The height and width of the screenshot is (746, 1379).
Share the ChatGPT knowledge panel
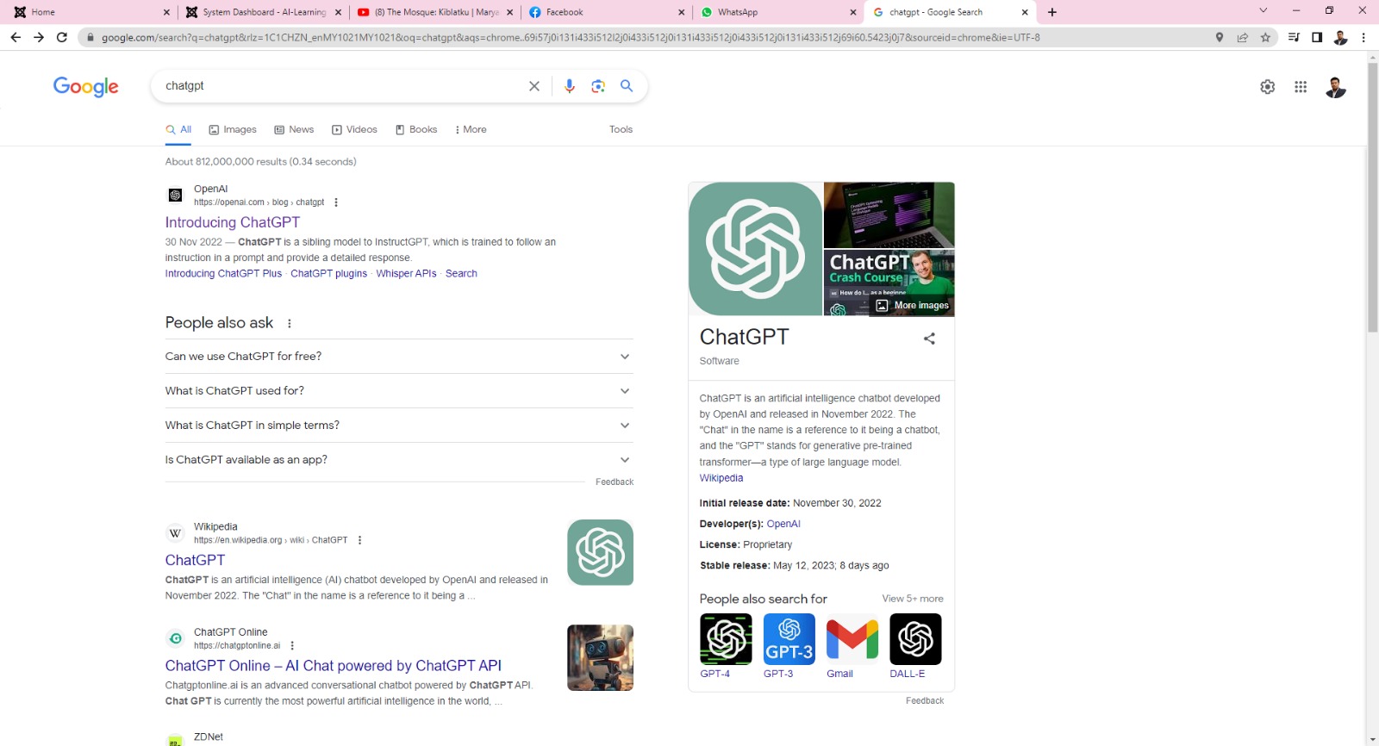click(x=929, y=339)
